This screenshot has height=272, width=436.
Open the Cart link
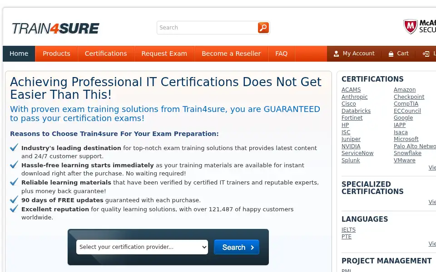[403, 53]
